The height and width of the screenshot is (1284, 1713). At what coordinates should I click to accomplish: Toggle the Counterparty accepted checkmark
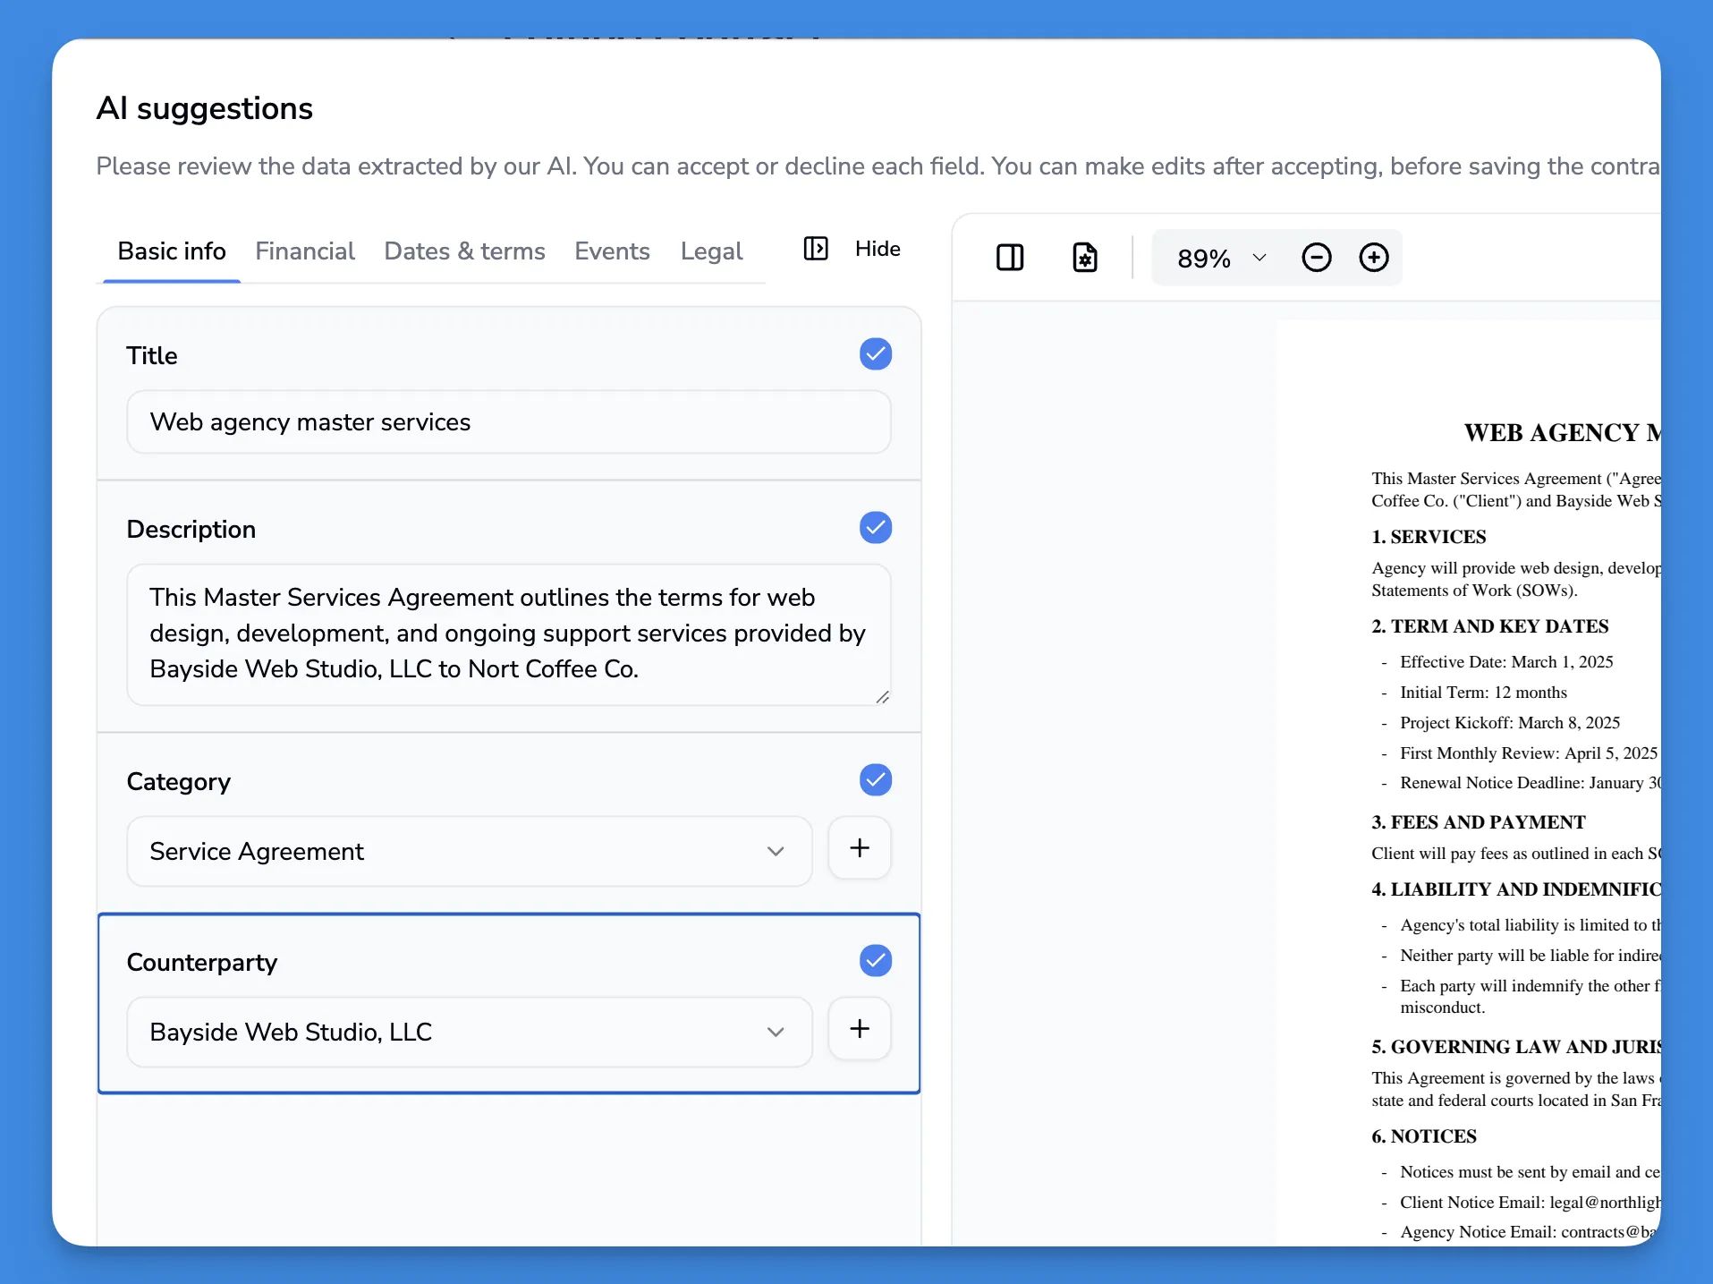[x=875, y=960]
